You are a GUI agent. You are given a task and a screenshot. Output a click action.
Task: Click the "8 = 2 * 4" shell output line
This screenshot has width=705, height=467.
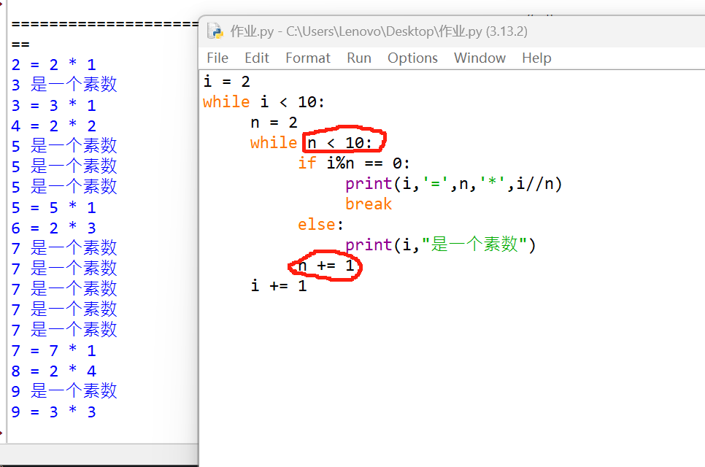[x=53, y=371]
